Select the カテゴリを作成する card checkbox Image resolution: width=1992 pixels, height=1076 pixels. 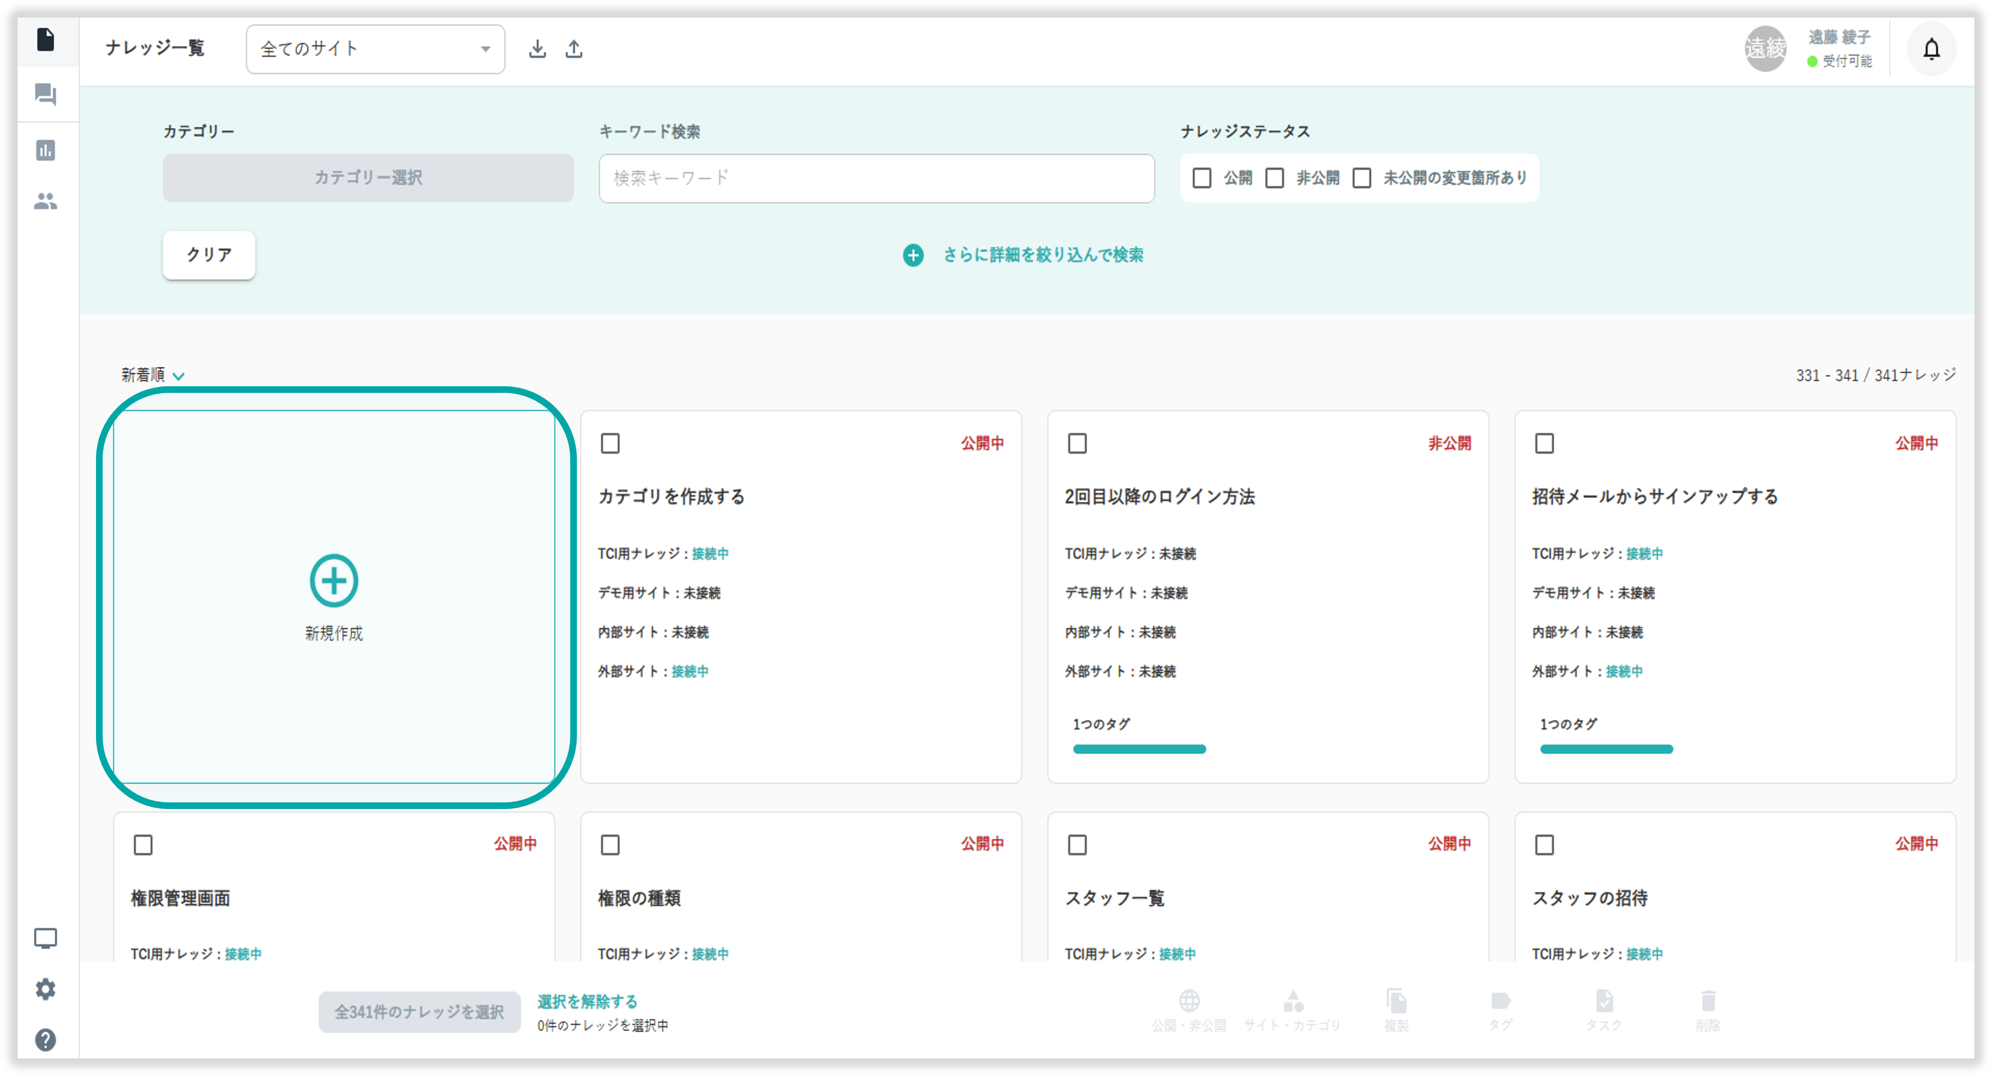point(610,444)
